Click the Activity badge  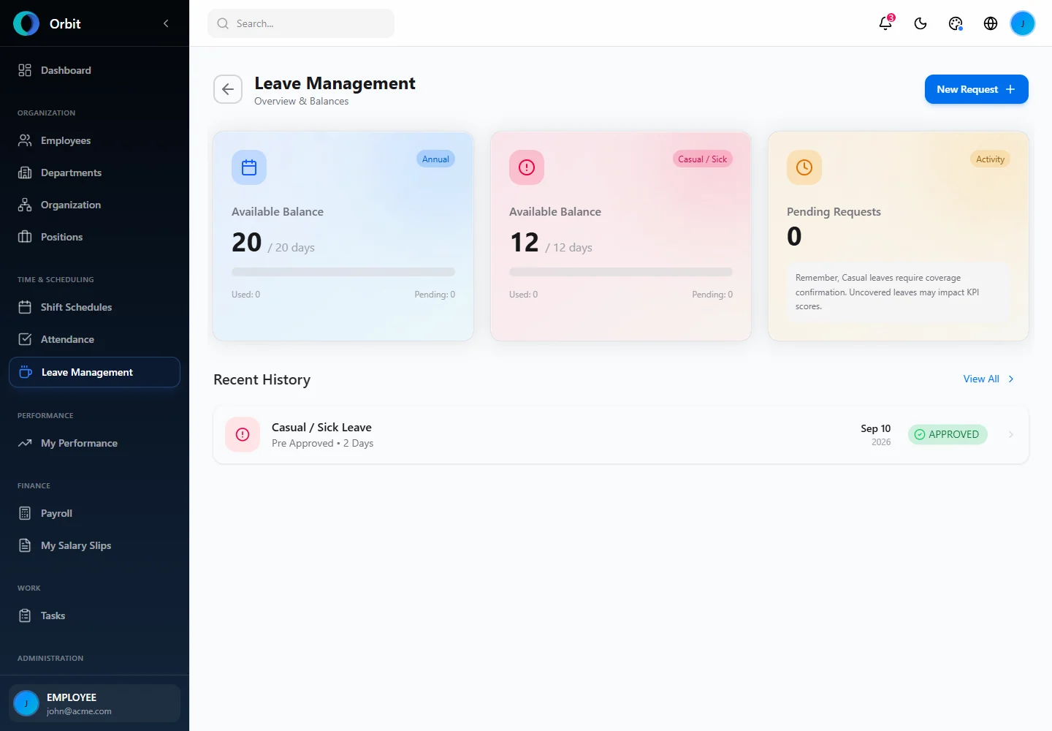click(x=990, y=159)
